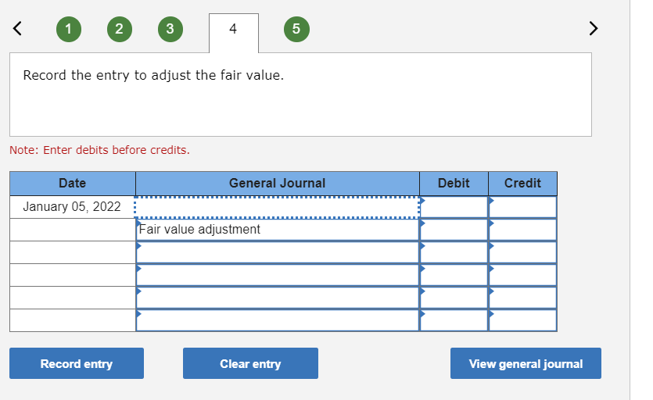The image size is (653, 400).
Task: Click the General Journal column header
Action: (x=278, y=183)
